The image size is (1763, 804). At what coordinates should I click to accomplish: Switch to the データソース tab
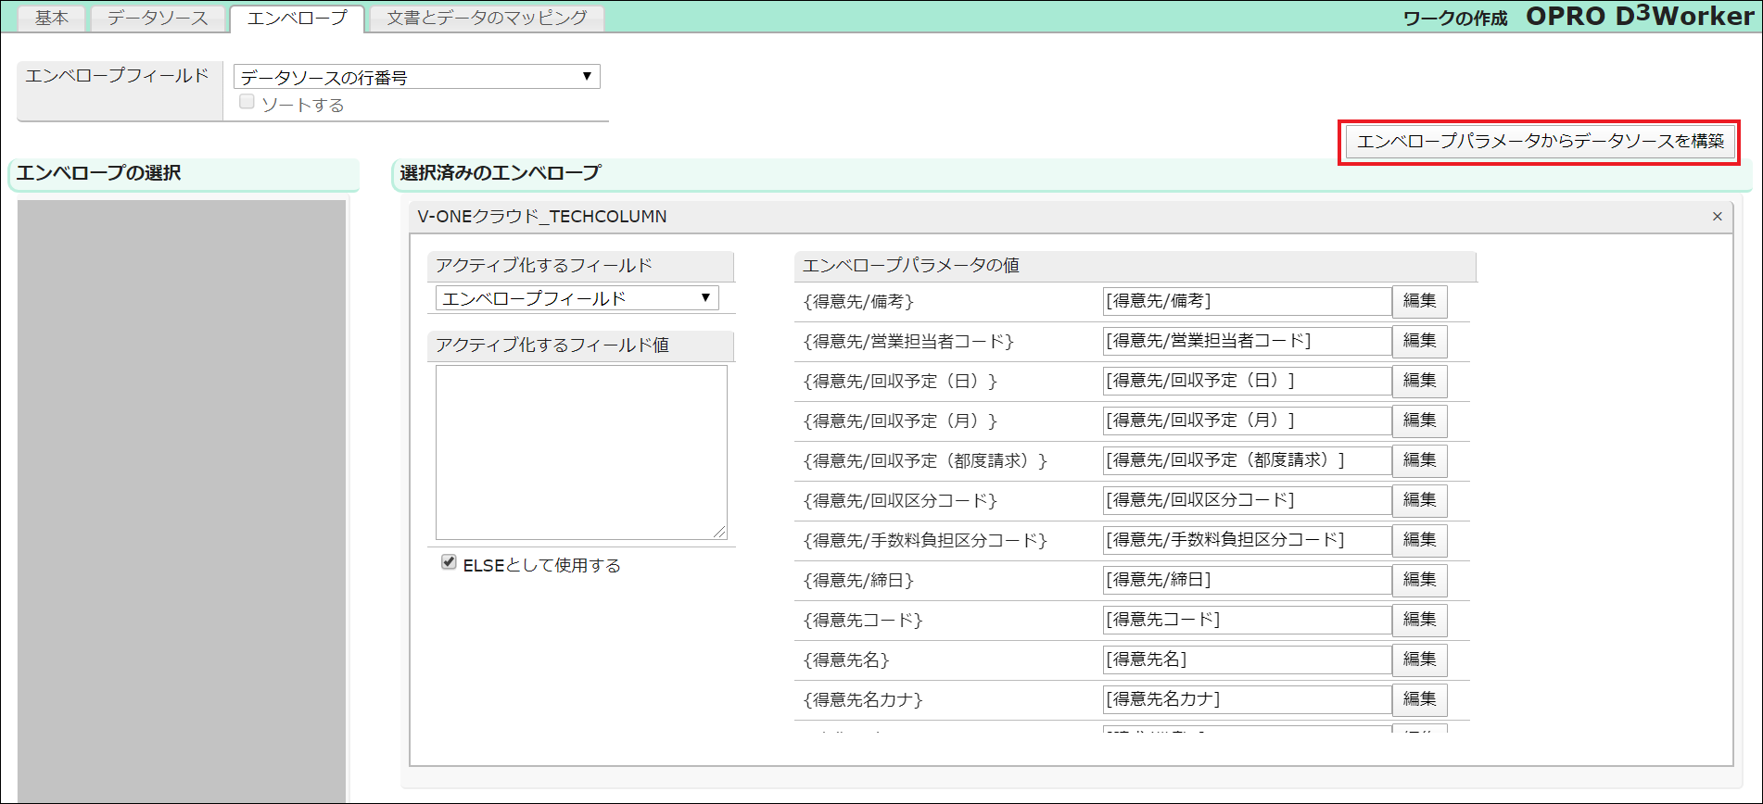click(x=158, y=19)
